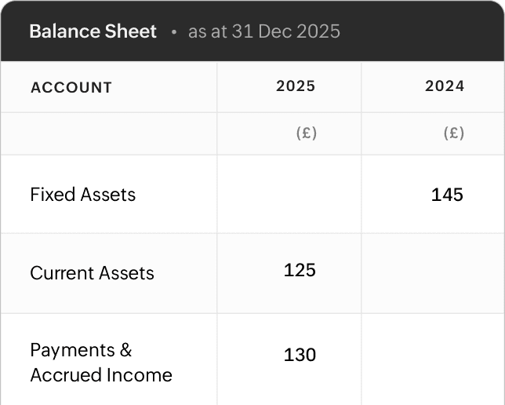Select the 2025 column header
505x405 pixels.
pyautogui.click(x=296, y=86)
